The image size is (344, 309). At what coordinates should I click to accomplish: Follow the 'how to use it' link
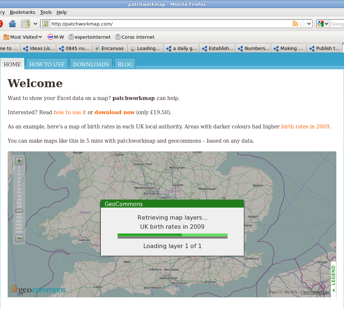click(70, 112)
